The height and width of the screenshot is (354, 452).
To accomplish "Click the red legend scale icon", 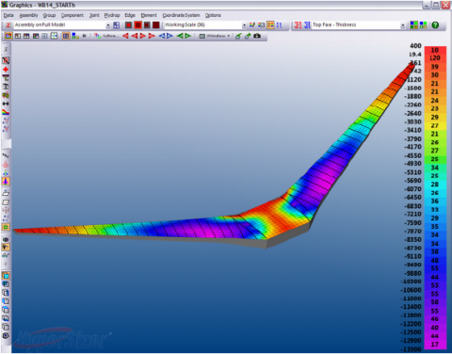I will coord(298,24).
